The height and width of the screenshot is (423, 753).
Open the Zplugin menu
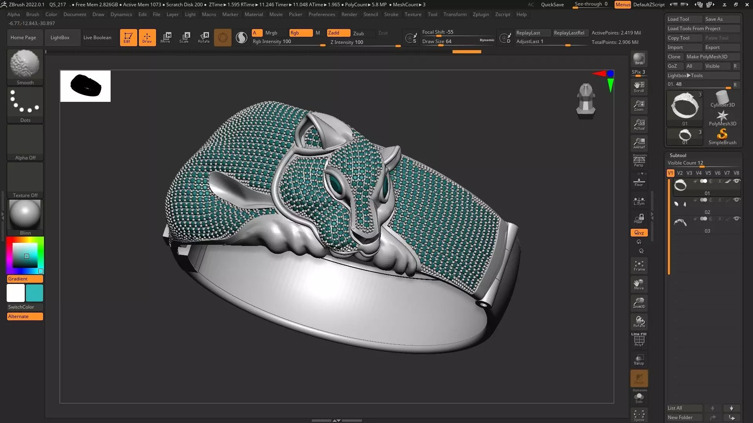(x=480, y=14)
